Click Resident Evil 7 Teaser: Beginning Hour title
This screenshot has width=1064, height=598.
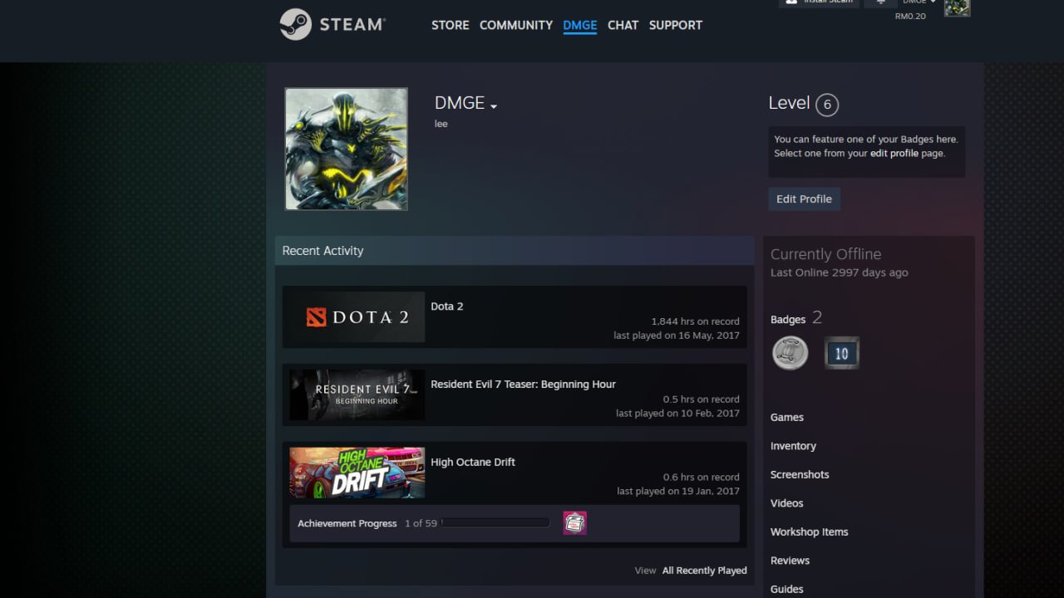coord(523,385)
